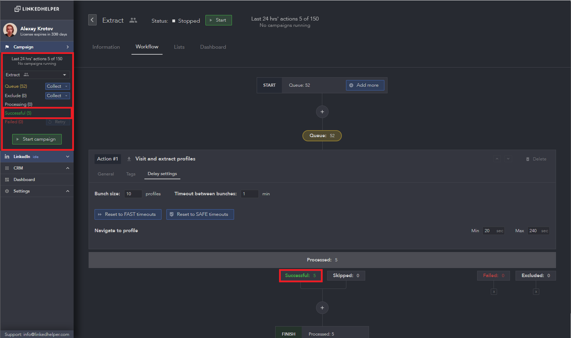Click the Action #1 label
571x338 pixels.
point(107,159)
